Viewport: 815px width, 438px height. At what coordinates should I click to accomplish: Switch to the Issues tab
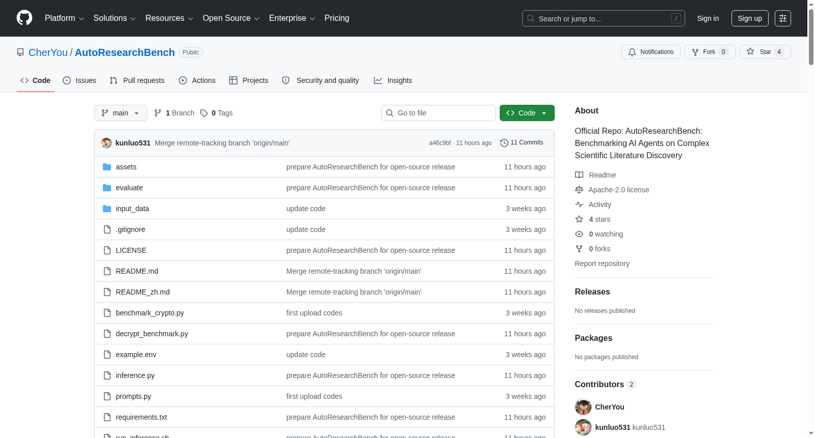(x=79, y=80)
